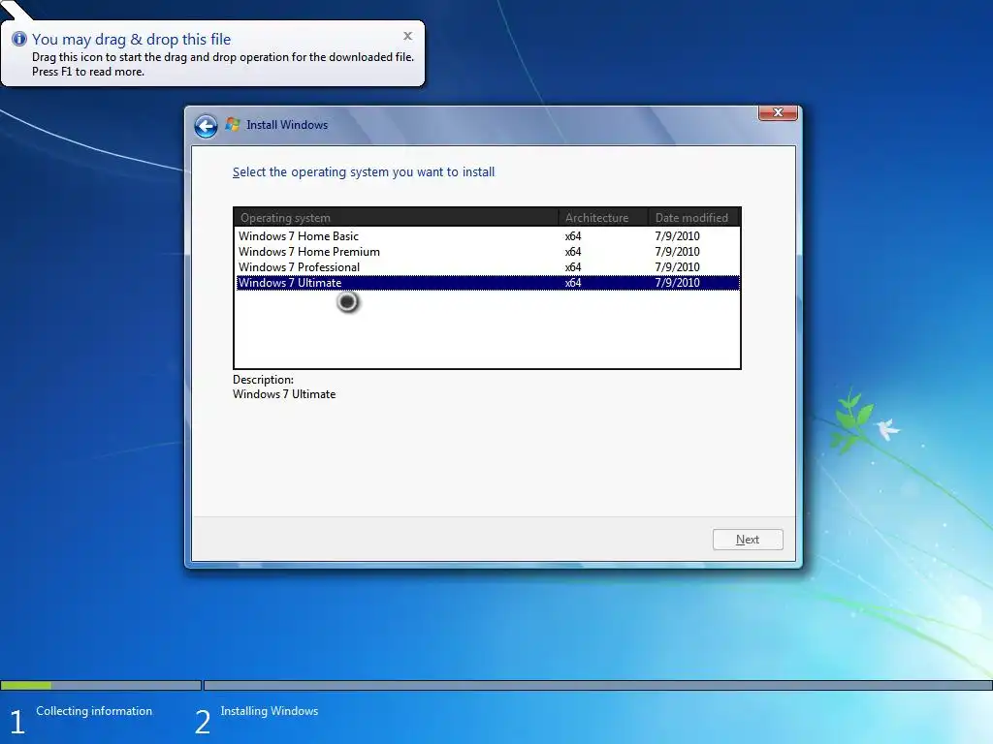993x744 pixels.
Task: Click the Install Windows title text
Action: click(287, 125)
